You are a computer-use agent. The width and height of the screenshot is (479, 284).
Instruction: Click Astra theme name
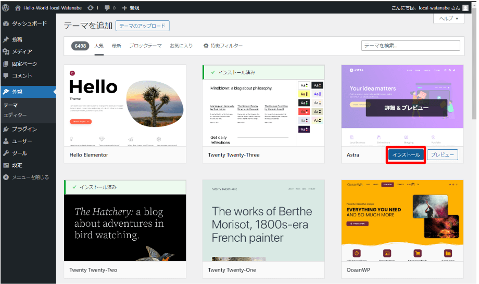tap(353, 155)
